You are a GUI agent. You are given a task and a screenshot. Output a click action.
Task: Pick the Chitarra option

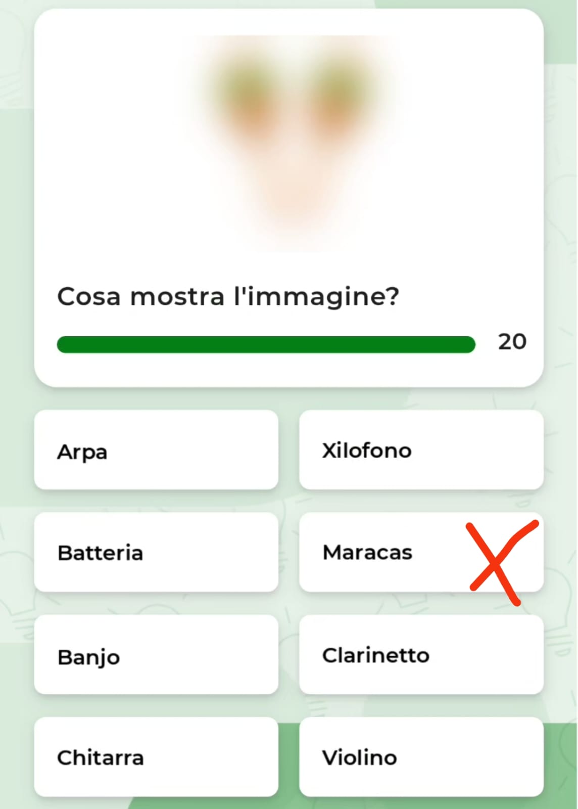(156, 757)
